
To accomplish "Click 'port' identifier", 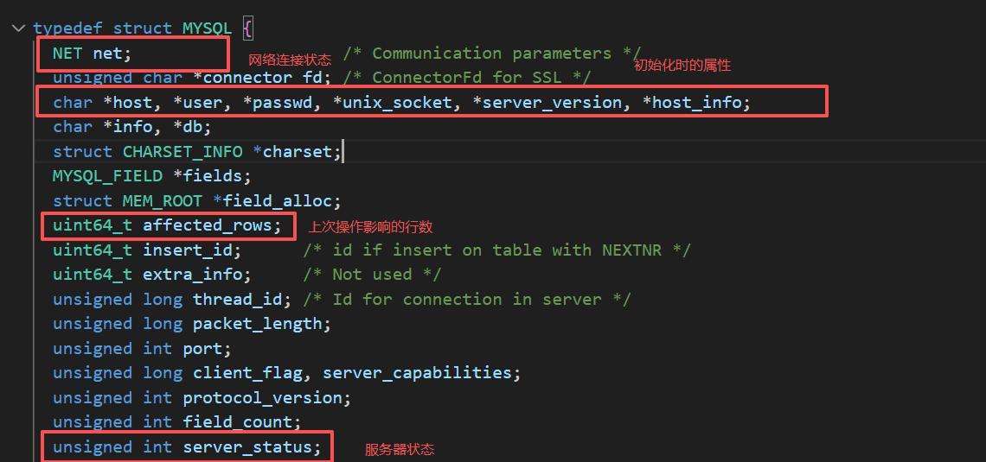I will click(202, 348).
